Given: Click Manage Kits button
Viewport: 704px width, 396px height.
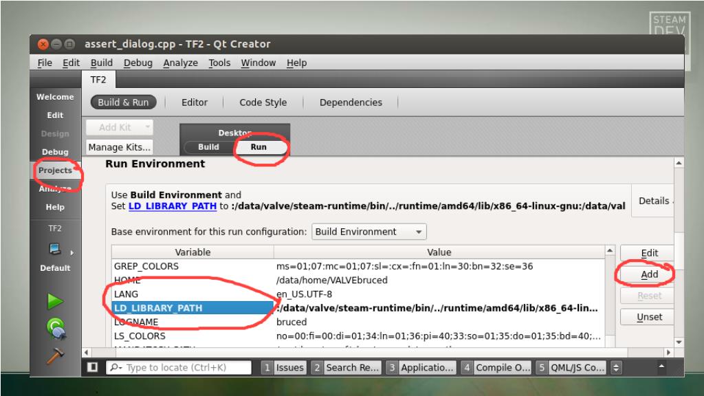Looking at the screenshot, I should pos(120,147).
